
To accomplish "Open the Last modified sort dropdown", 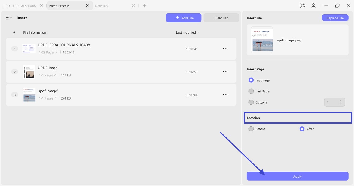I will coord(187,32).
